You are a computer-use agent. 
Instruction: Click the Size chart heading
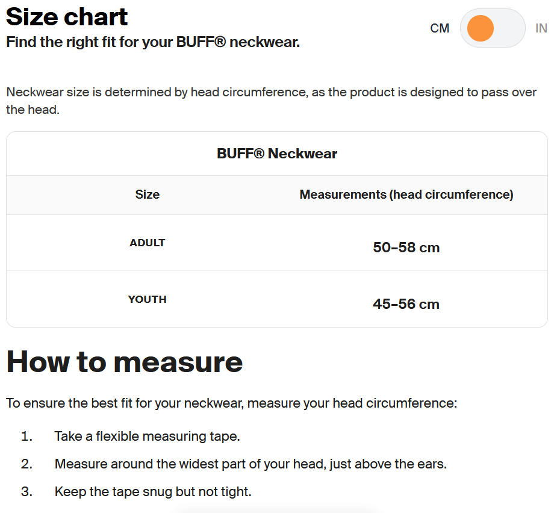[67, 17]
